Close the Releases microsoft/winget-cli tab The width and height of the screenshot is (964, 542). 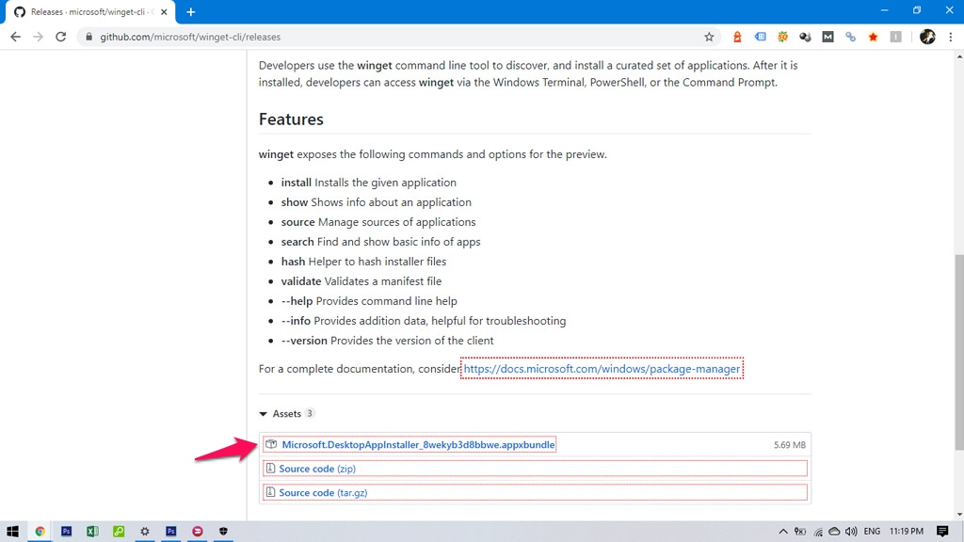click(x=164, y=11)
